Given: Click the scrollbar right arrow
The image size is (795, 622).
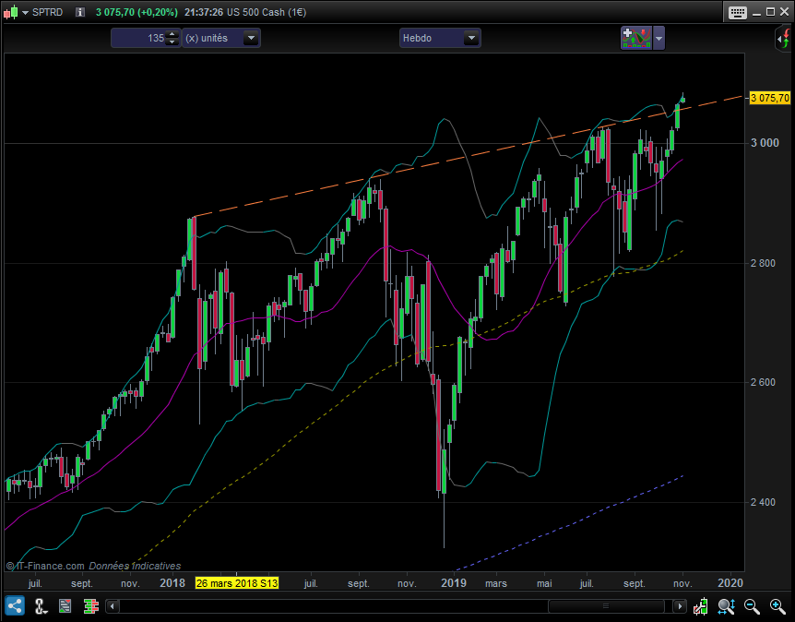Looking at the screenshot, I should click(680, 606).
